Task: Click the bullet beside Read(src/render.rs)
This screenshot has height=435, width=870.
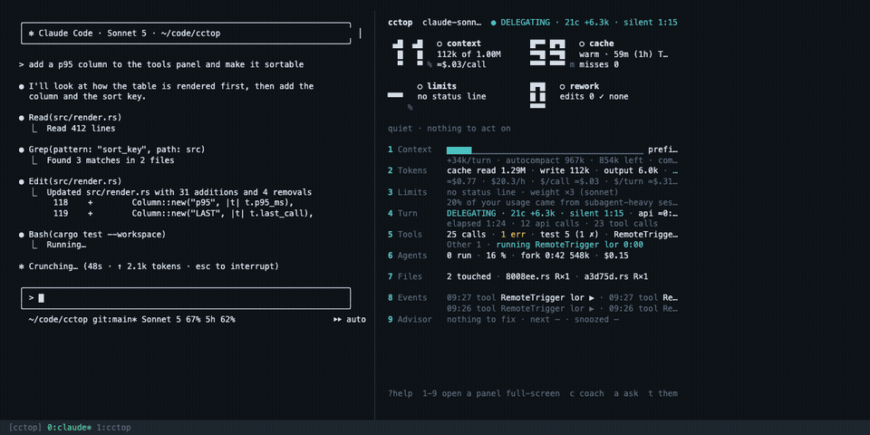Action: click(x=21, y=118)
